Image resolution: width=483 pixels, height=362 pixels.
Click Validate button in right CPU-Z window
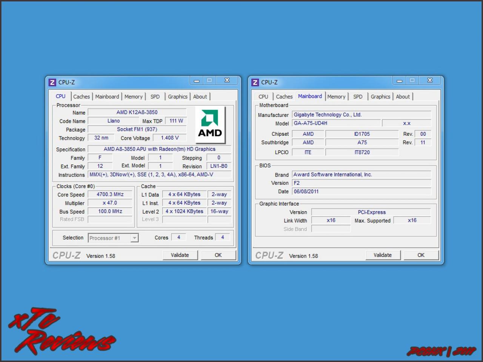383,255
